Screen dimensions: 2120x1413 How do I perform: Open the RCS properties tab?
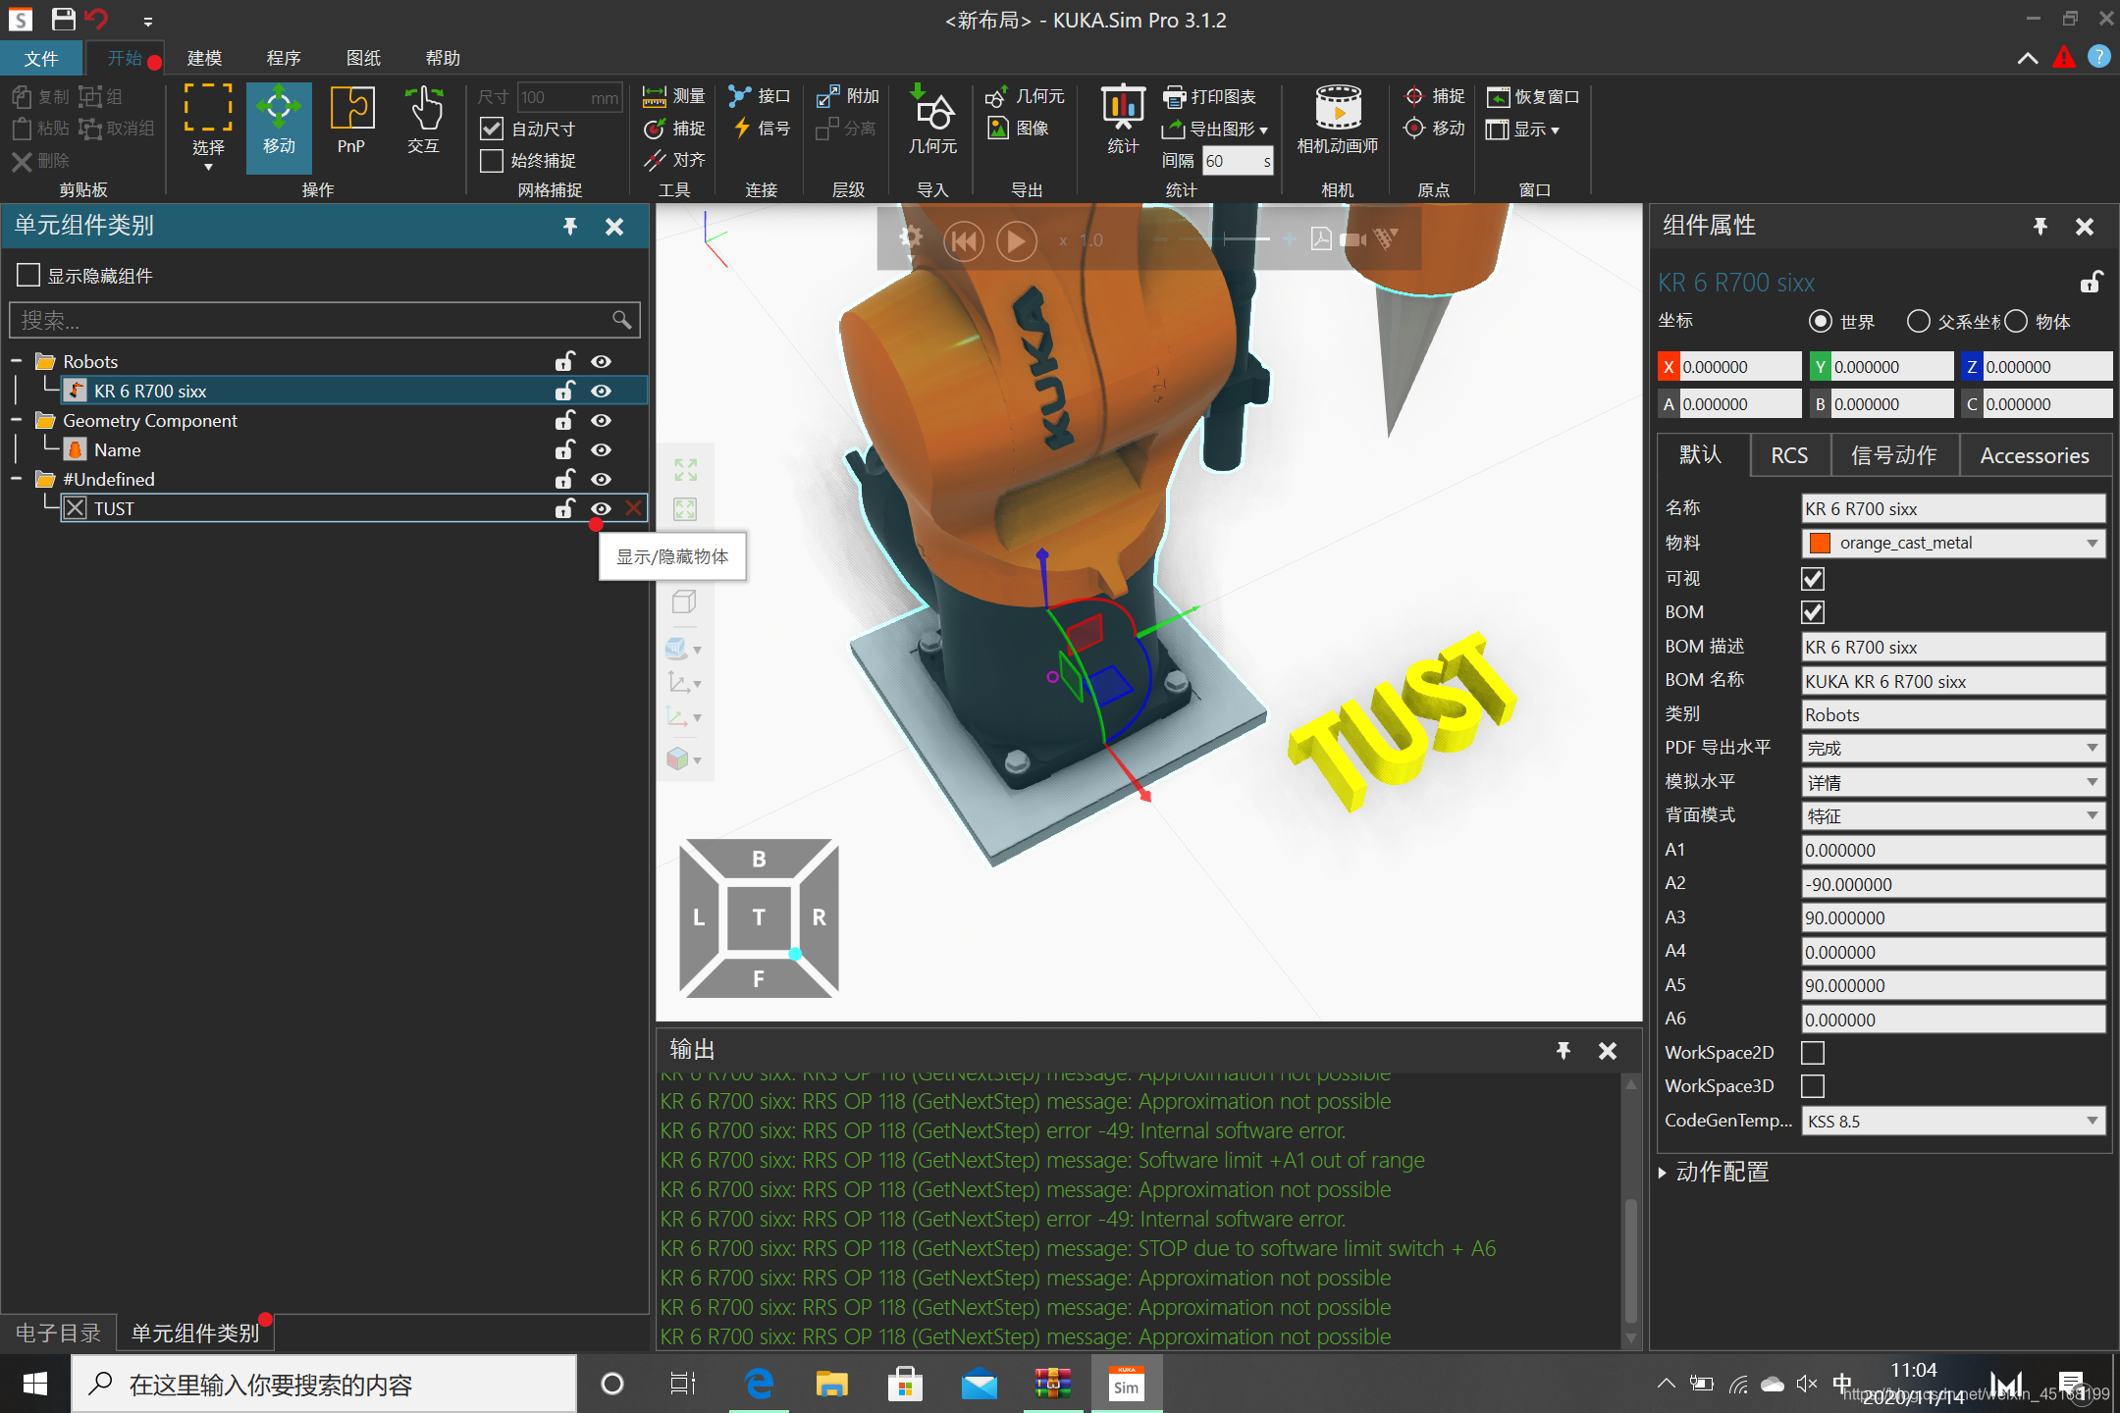click(1788, 456)
